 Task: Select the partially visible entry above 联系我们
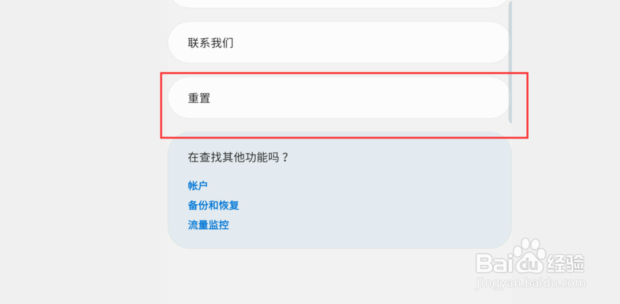(340, 3)
